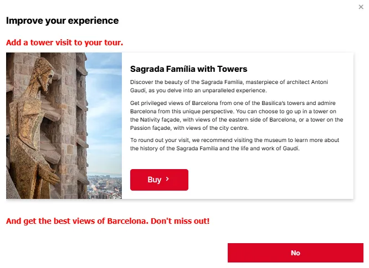This screenshot has height=268, width=369.
Task: Click the paragraph starting 'Discover the beauty'
Action: pyautogui.click(x=233, y=86)
